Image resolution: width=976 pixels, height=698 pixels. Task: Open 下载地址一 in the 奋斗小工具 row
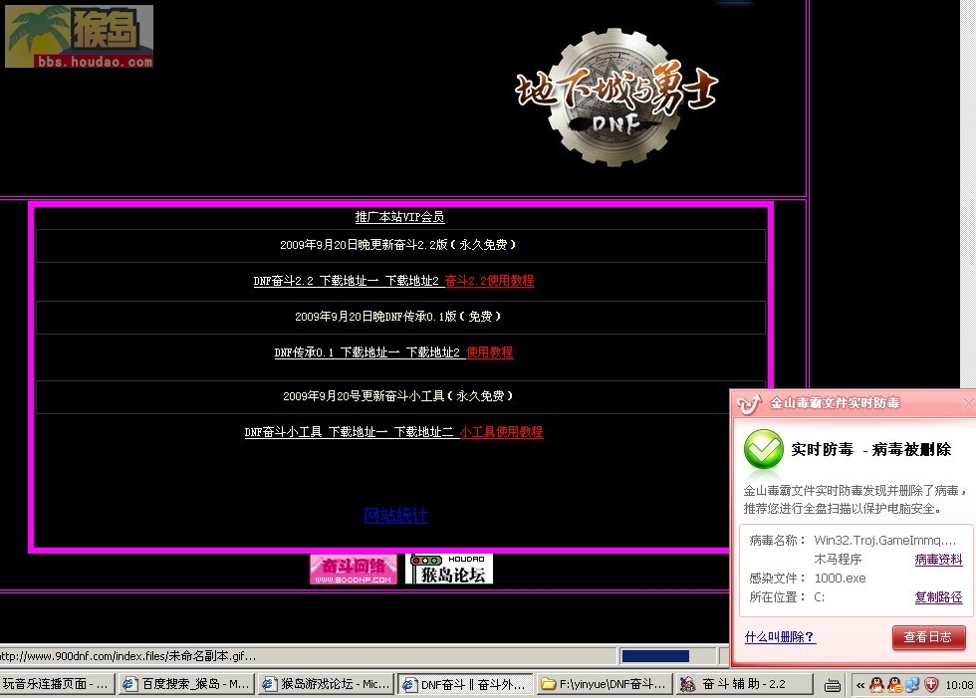point(358,432)
